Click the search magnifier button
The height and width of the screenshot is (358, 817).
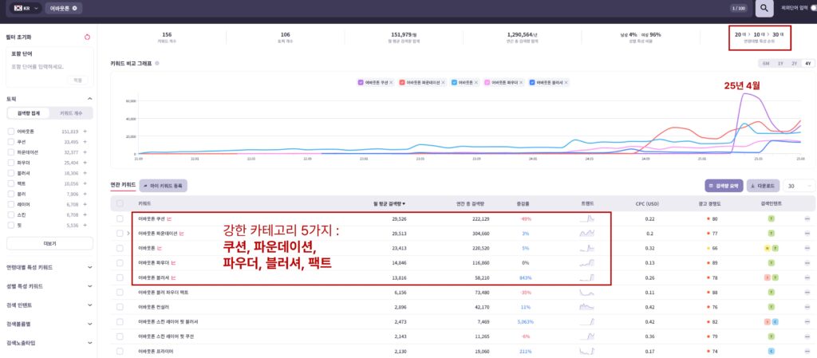(x=764, y=8)
